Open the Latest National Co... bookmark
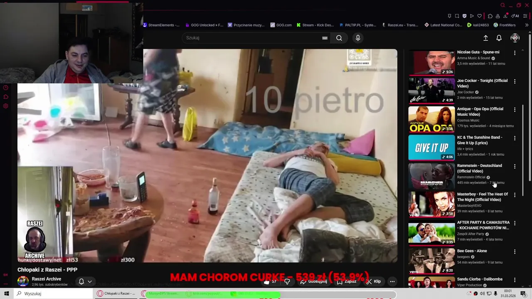This screenshot has width=532, height=299. coord(443,25)
